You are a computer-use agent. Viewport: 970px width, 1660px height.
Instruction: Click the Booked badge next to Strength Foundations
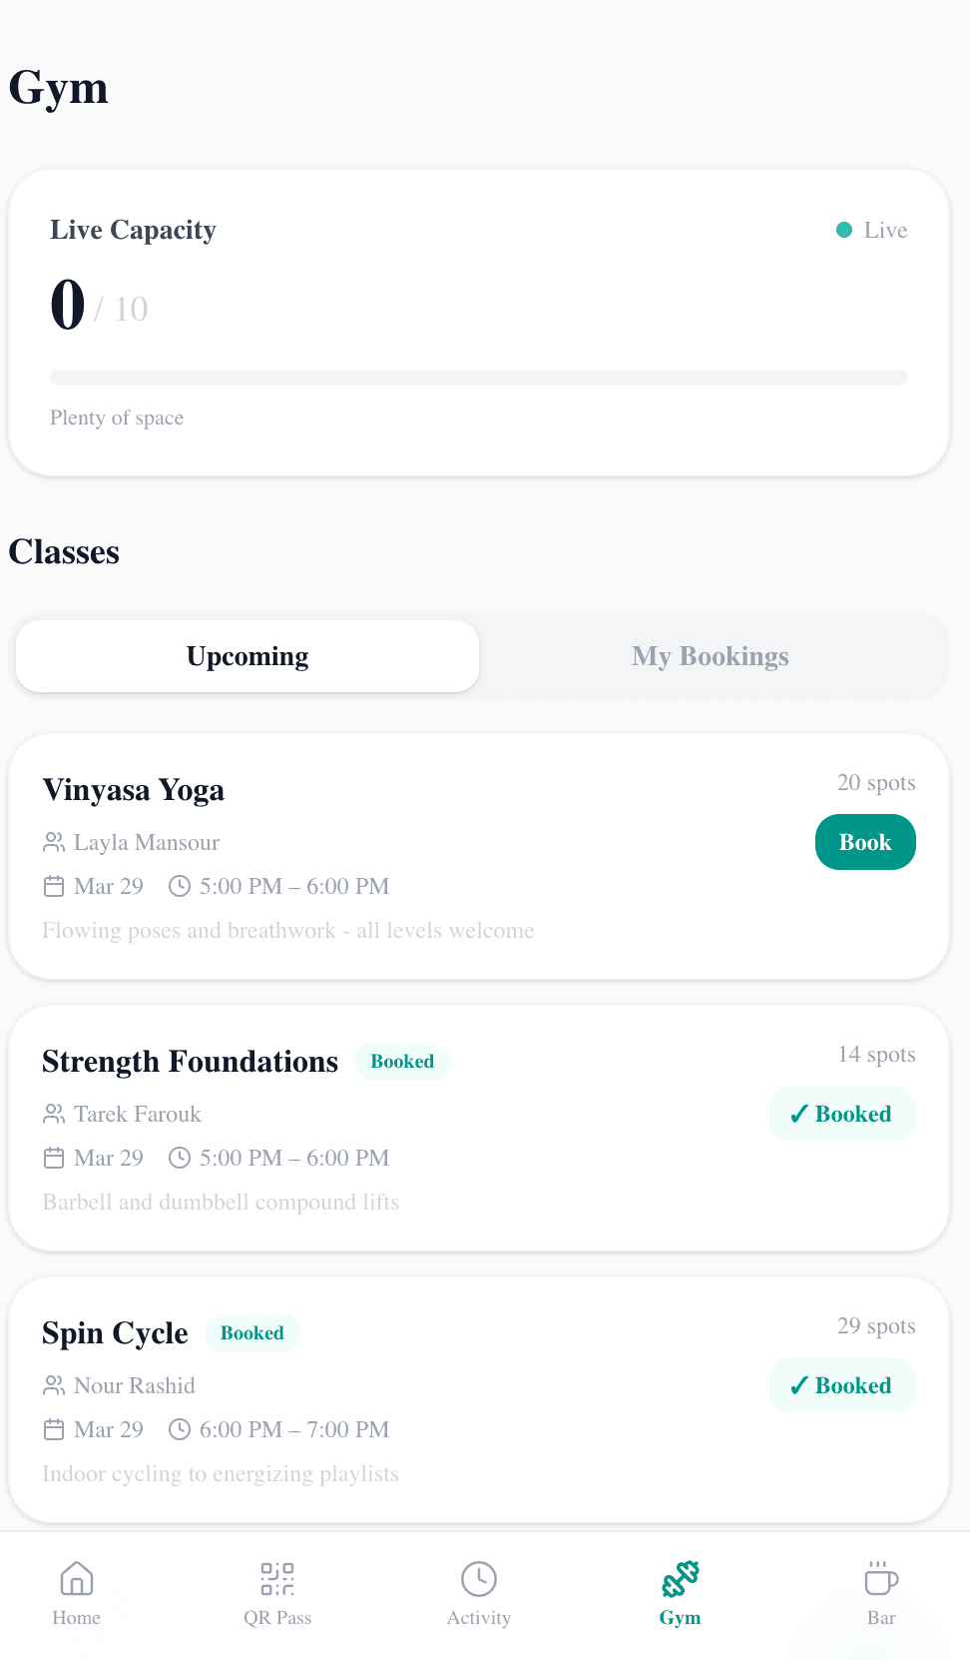(402, 1062)
